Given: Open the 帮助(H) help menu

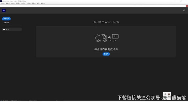Looking at the screenshot, I should [x=43, y=3].
